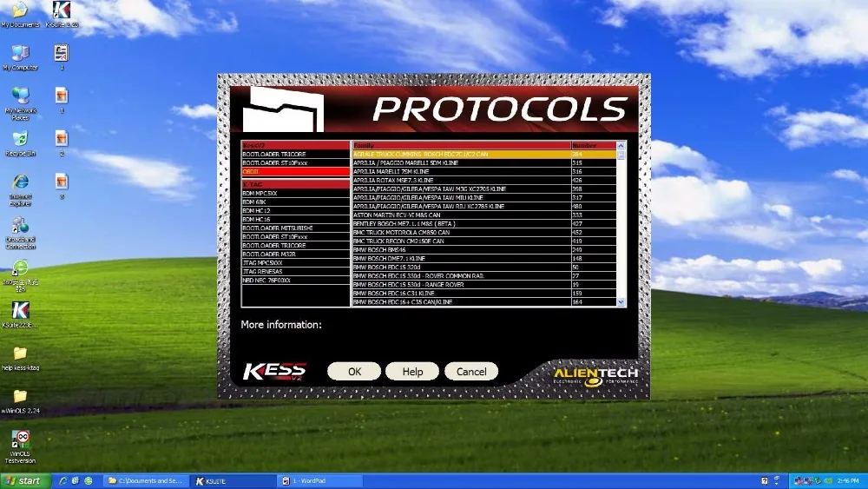868x489 pixels.
Task: Click Internet Explorer quick launch icon
Action: [62, 480]
